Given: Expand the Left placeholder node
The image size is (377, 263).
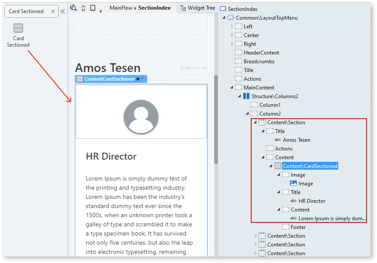Looking at the screenshot, I should click(232, 27).
